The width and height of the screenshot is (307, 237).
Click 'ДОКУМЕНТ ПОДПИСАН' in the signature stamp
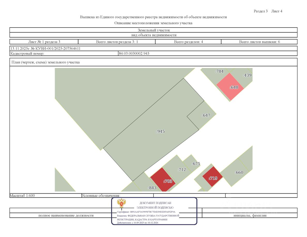[x=155, y=203]
